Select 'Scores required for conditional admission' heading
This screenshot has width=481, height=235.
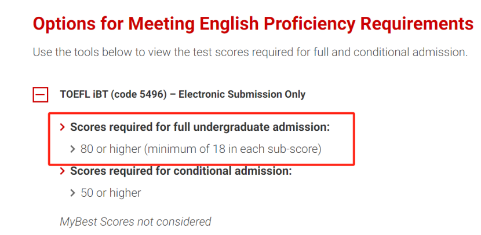[x=181, y=171]
